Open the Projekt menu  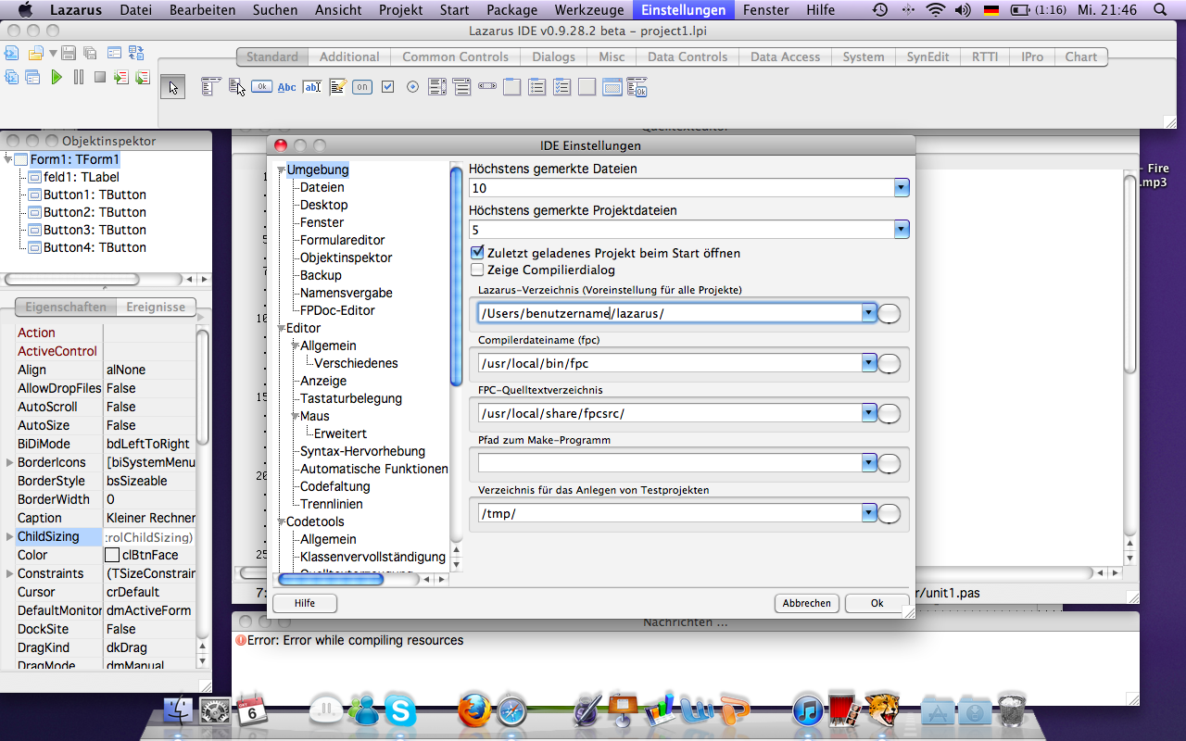400,10
